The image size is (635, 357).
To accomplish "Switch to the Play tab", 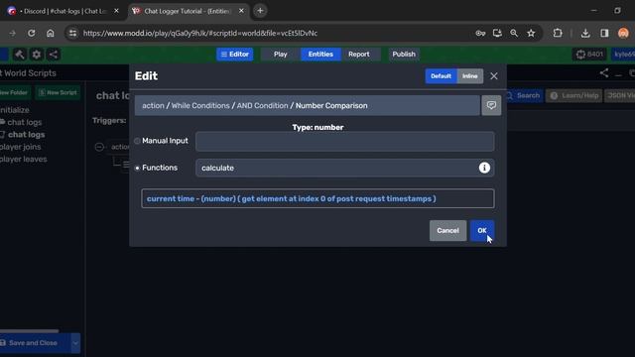I will [x=280, y=55].
